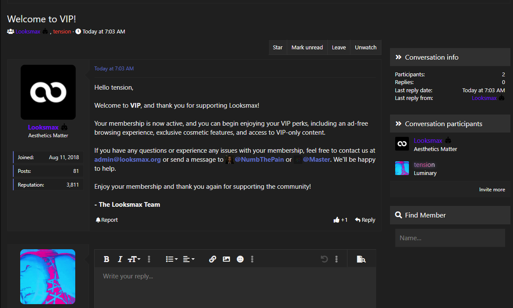Mark the conversation as unread
Viewport: 513px width, 308px height.
307,47
